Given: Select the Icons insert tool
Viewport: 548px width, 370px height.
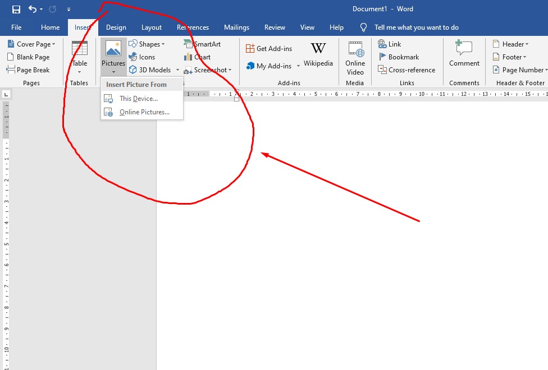Looking at the screenshot, I should coord(143,57).
